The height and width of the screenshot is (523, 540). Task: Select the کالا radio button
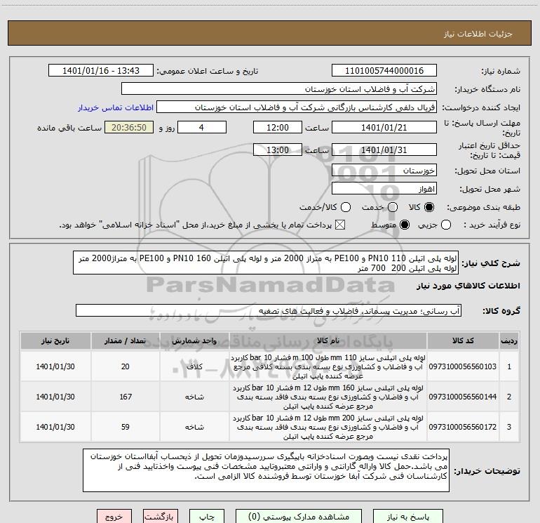click(429, 207)
